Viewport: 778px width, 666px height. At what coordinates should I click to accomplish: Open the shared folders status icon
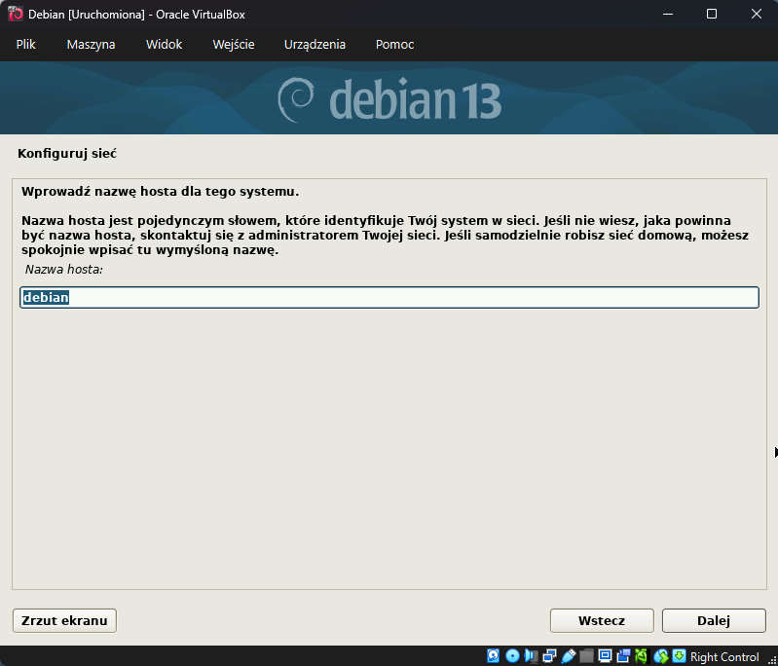pyautogui.click(x=587, y=656)
